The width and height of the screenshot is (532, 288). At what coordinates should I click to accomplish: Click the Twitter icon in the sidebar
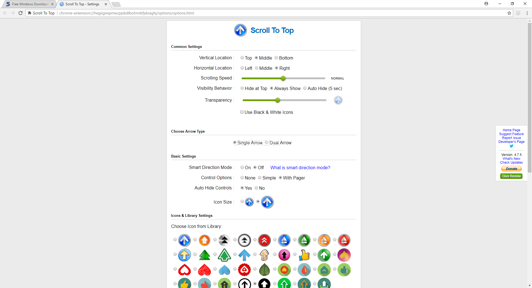coord(511,146)
